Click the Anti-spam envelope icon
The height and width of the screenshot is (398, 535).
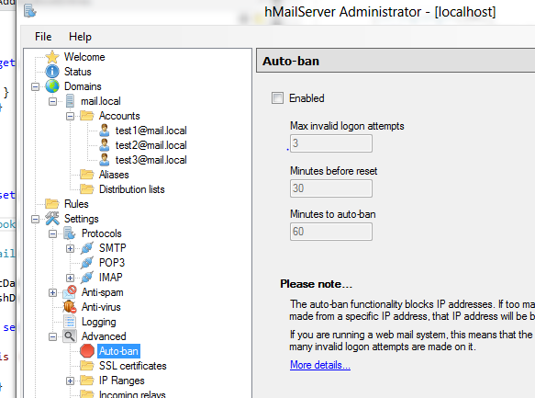coord(70,292)
